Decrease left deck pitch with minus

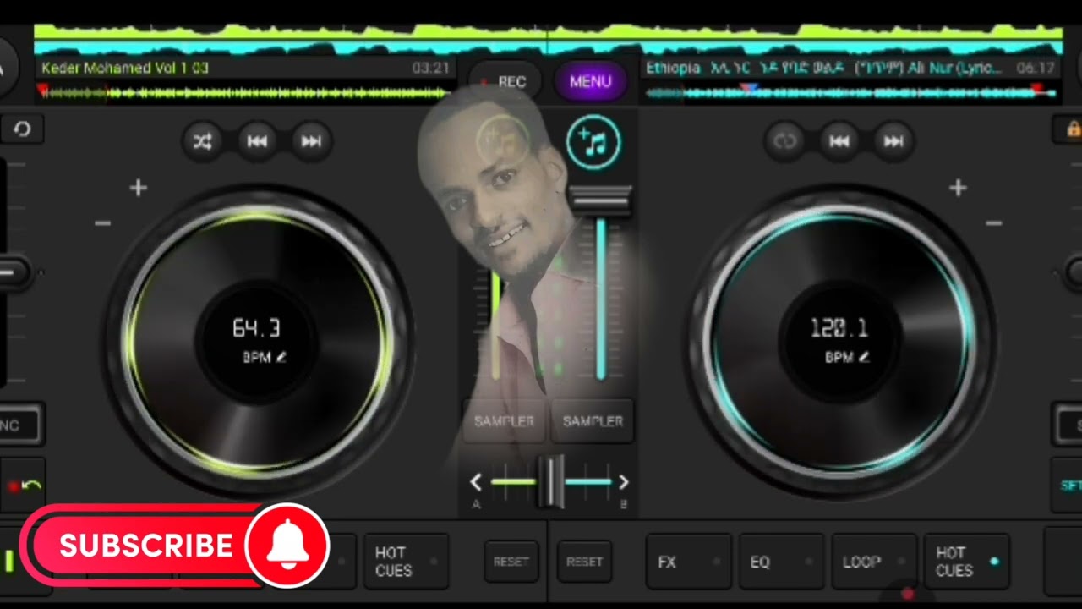pyautogui.click(x=103, y=223)
